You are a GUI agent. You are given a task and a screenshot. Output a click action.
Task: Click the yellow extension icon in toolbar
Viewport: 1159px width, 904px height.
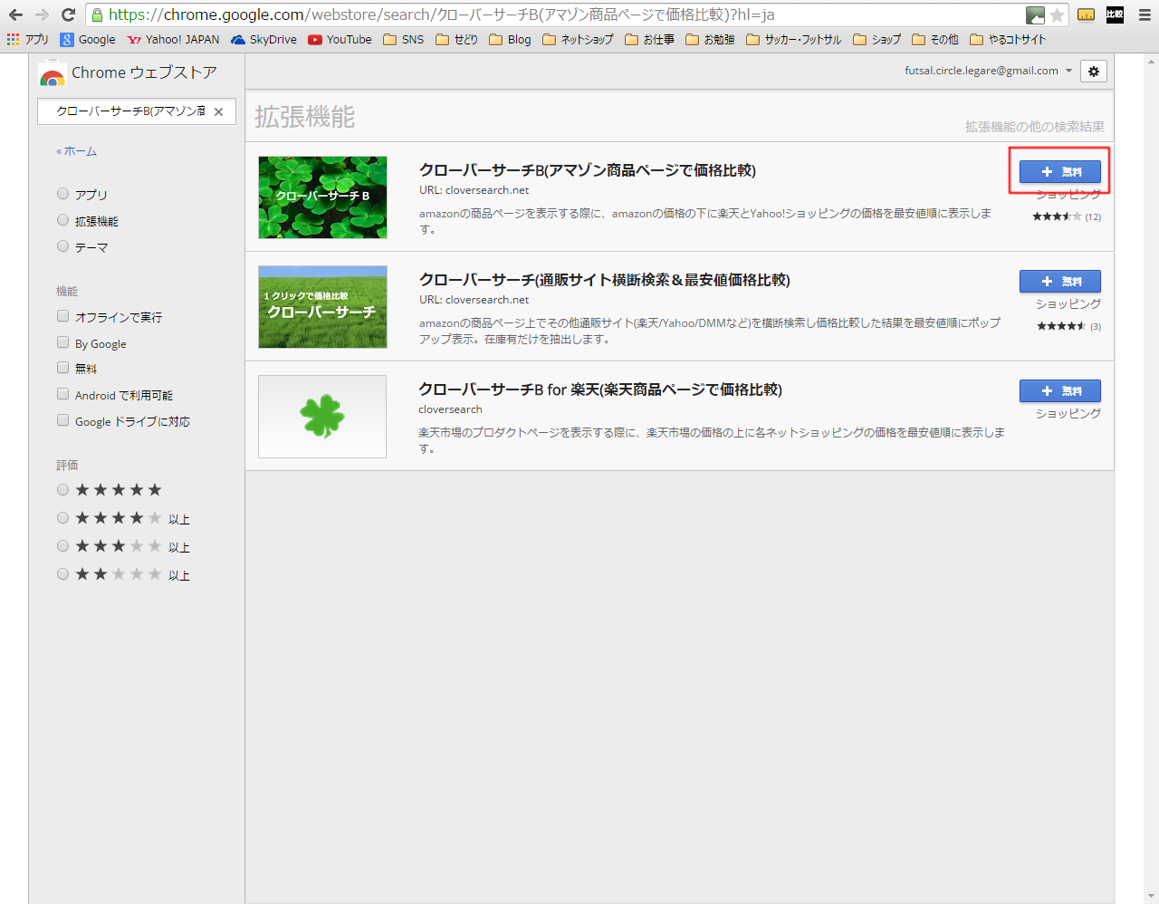point(1086,14)
